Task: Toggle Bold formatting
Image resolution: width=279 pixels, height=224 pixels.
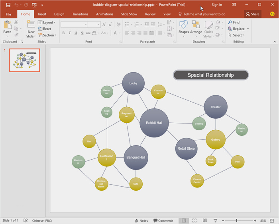Action: (x=64, y=33)
